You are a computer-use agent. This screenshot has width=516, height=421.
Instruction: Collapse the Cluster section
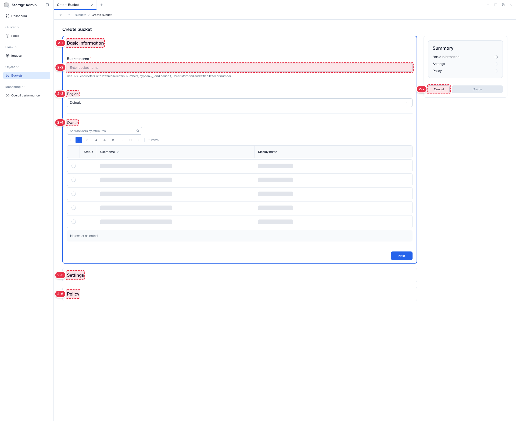(12, 27)
